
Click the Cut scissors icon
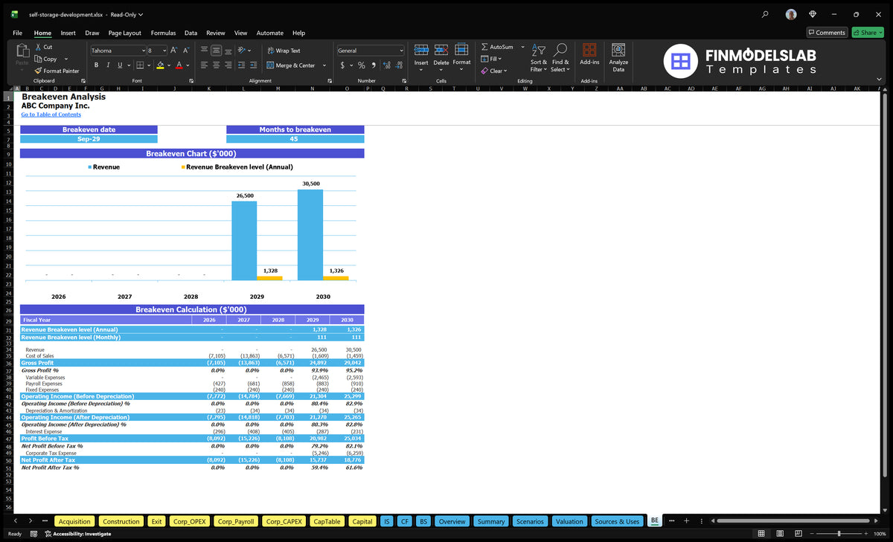pos(38,47)
